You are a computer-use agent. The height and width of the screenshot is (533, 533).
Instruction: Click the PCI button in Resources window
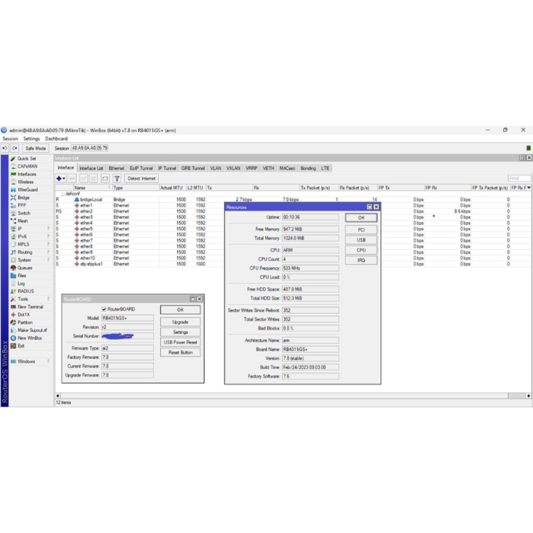(x=361, y=230)
